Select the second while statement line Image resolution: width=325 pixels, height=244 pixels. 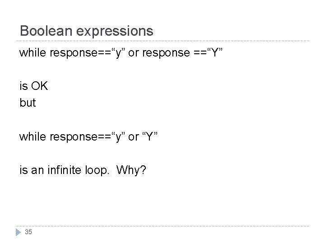point(88,137)
